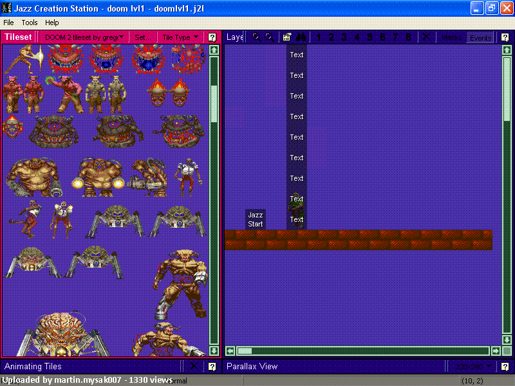Click the binoculars find icon

301,37
